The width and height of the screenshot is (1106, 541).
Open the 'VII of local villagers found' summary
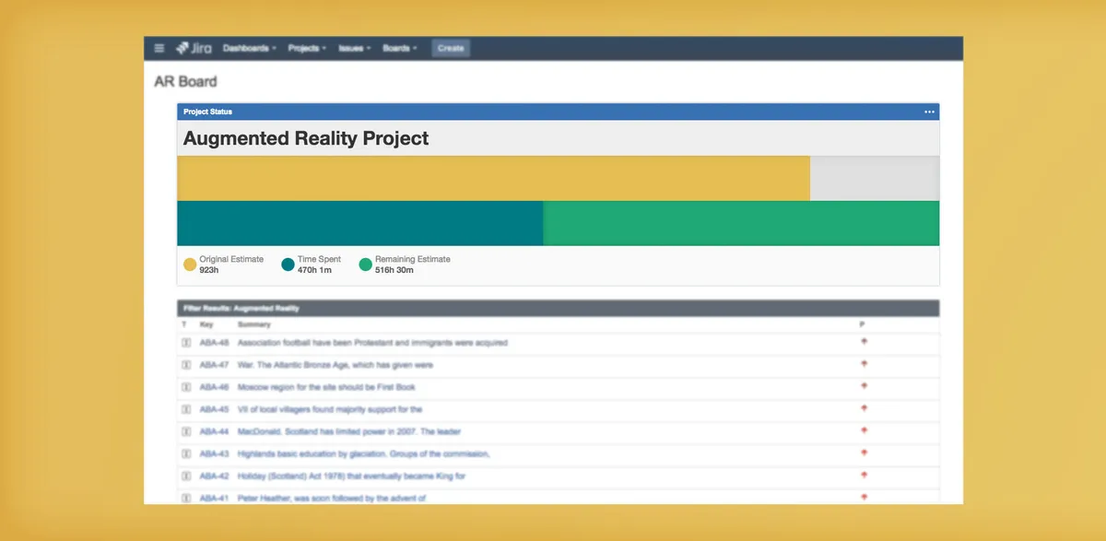[330, 409]
